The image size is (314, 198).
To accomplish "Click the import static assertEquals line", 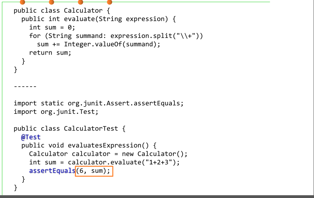I will point(99,104).
